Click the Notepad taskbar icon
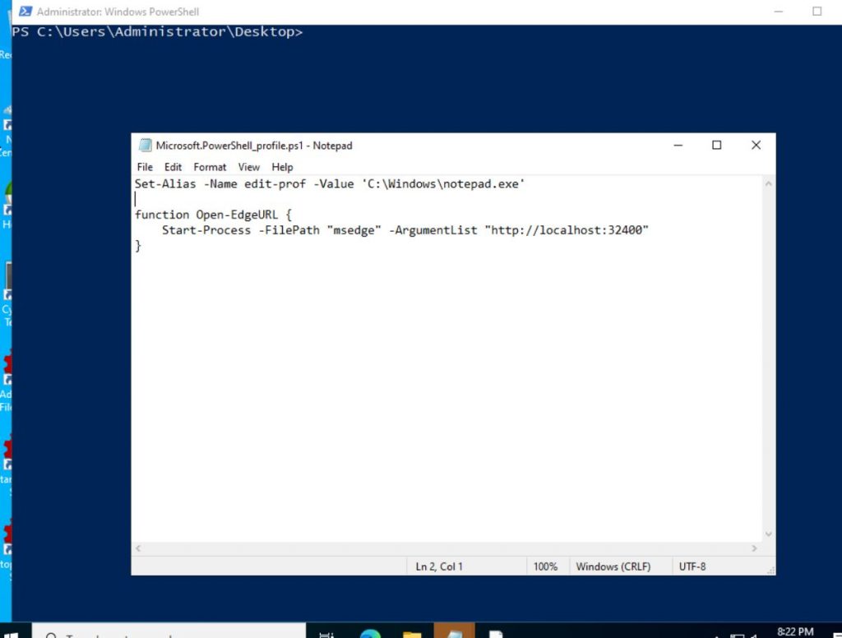This screenshot has height=638, width=842. pyautogui.click(x=454, y=633)
